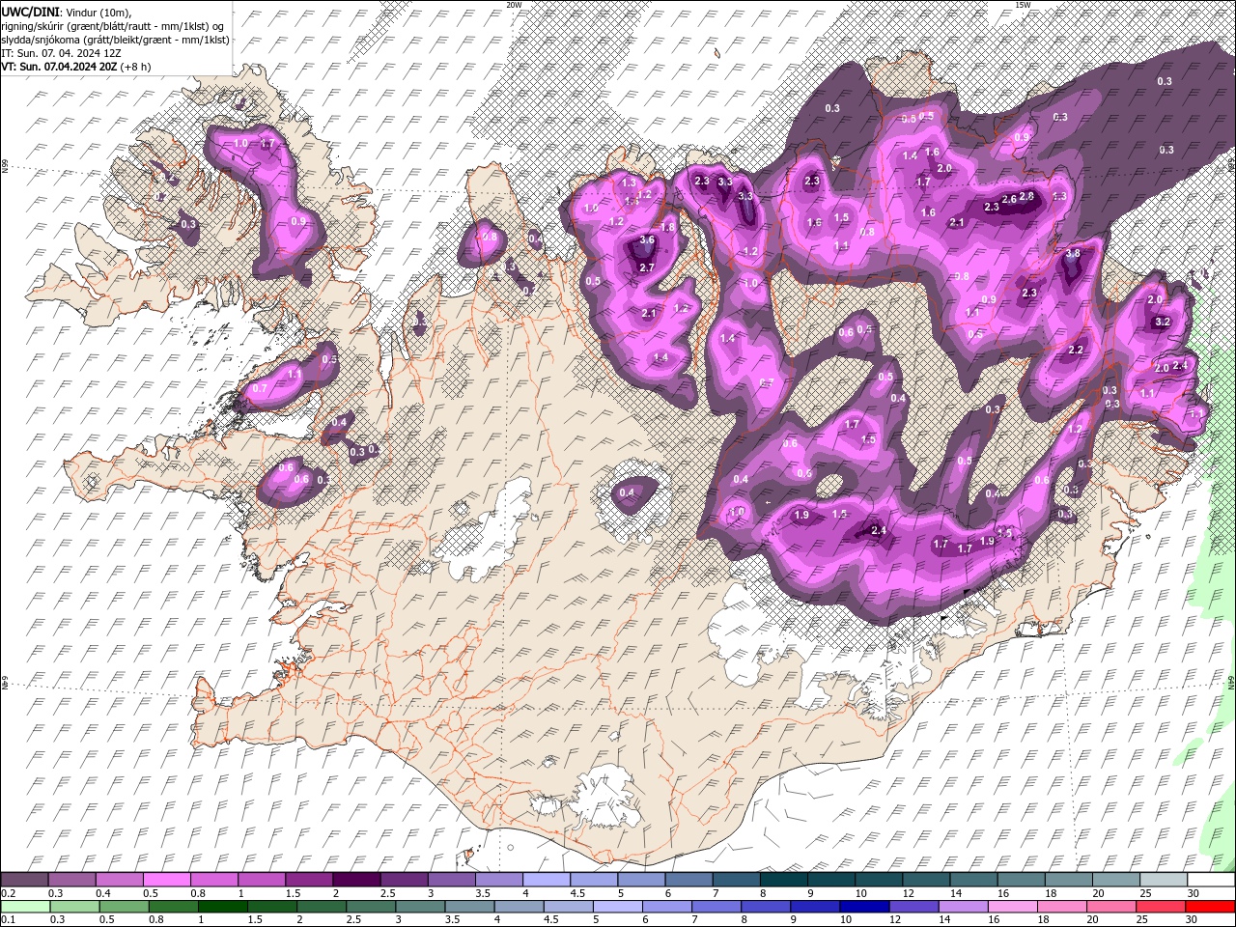Image resolution: width=1236 pixels, height=927 pixels.
Task: Click the '12' label in the rain legend row
Action: (x=895, y=920)
